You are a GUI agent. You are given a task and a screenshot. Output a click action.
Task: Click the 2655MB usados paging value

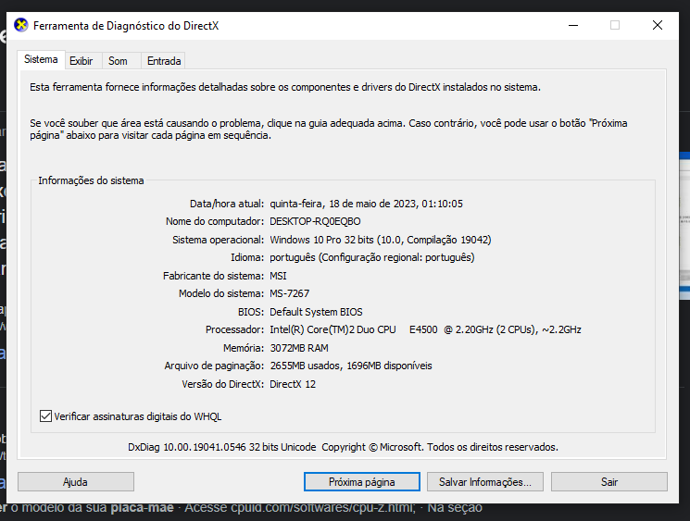[351, 366]
